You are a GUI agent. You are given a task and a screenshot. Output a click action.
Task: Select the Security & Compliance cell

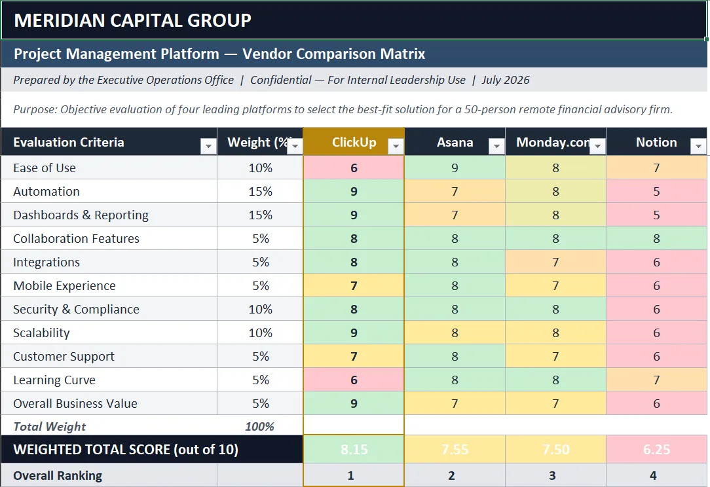click(109, 309)
